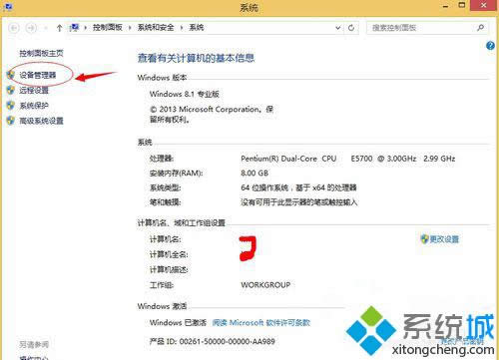Select 控制面板 breadcrumb in address bar
The width and height of the screenshot is (499, 360).
[x=107, y=28]
